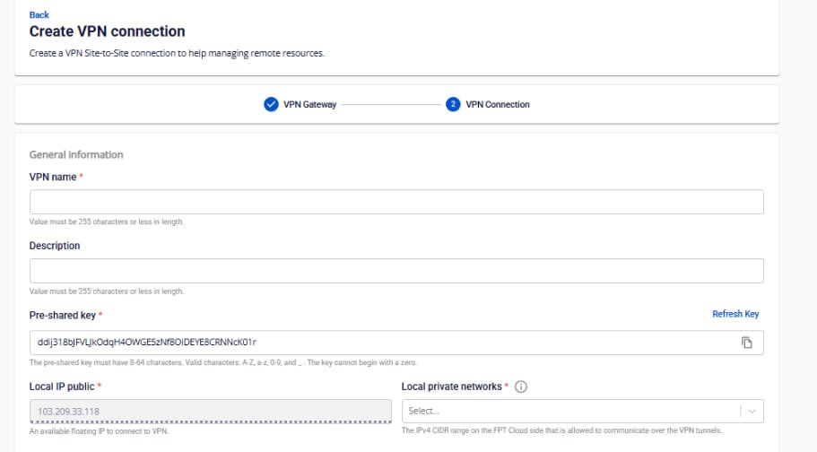Viewport: 817px width, 452px height.
Task: Click the Pre-shared key field label
Action: 64,315
